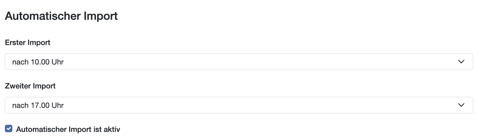Click the 'nach 17.00 Uhr' selected value
Viewport: 478px width, 140px height.
[38, 105]
